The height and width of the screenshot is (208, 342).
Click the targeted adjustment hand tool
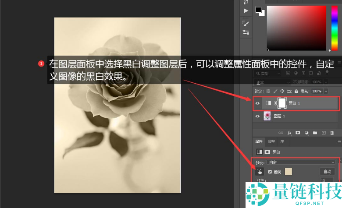[x=259, y=172]
